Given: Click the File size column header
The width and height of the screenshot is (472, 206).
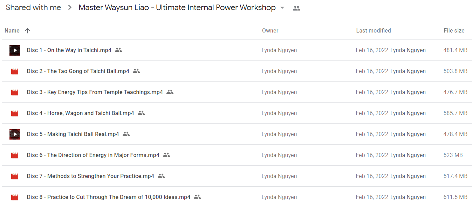Looking at the screenshot, I should [x=454, y=31].
